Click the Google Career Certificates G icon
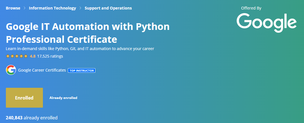Viewport: 304px width, 123px height. 11,70
